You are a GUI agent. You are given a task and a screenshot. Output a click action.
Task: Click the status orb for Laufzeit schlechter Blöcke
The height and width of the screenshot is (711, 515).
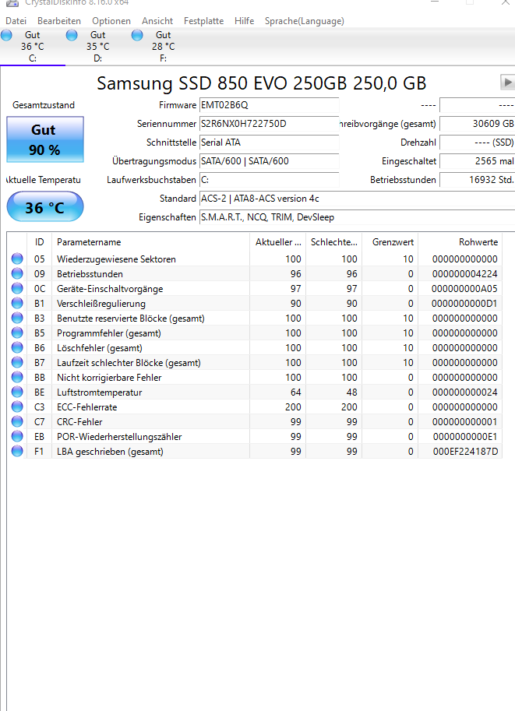[17, 362]
